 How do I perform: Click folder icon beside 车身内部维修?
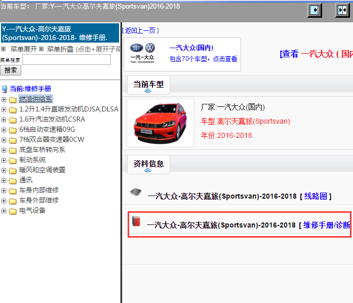(13, 191)
